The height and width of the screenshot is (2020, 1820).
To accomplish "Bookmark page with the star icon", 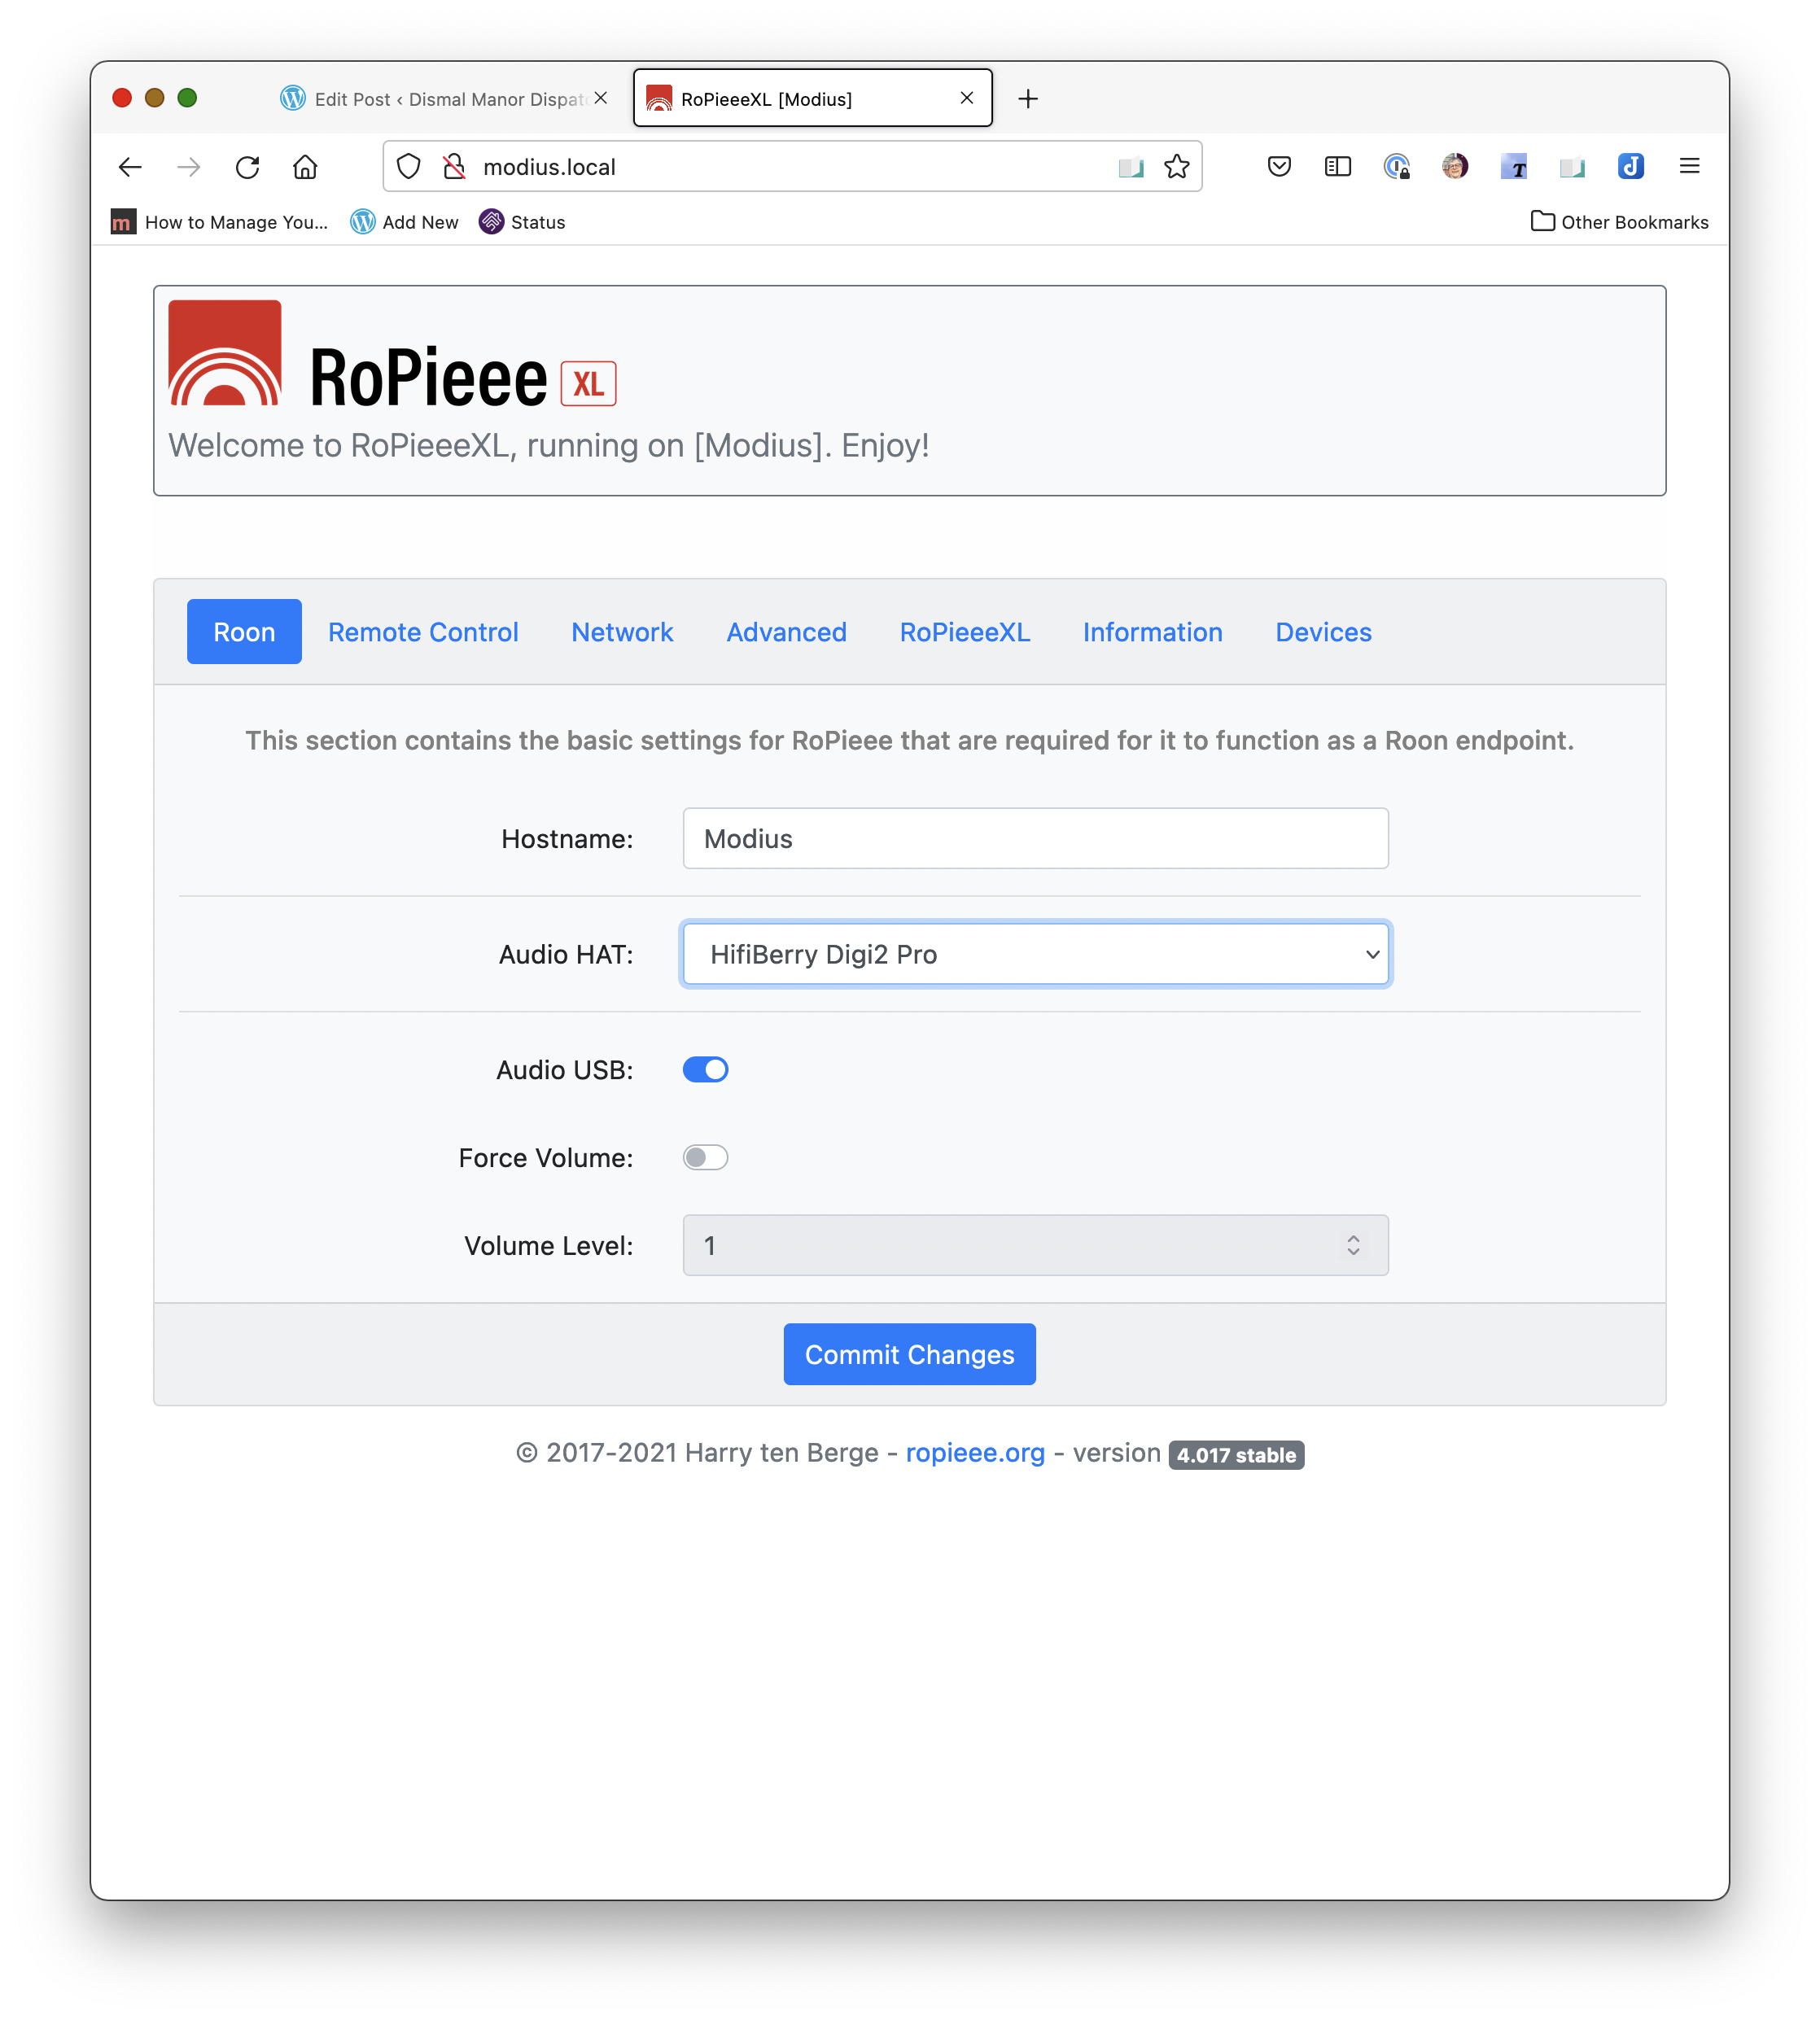I will pos(1176,167).
